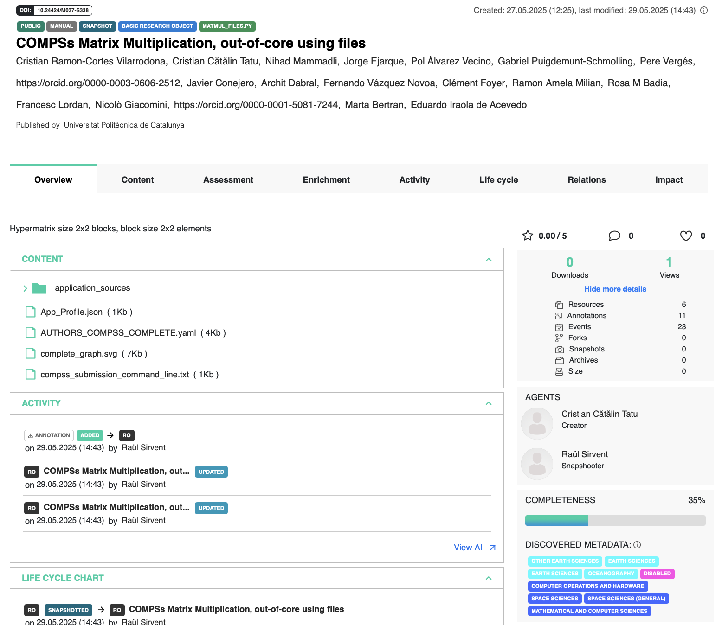The image size is (722, 625).
Task: Click the OCEANOGRAPHY metadata tag
Action: coord(611,574)
